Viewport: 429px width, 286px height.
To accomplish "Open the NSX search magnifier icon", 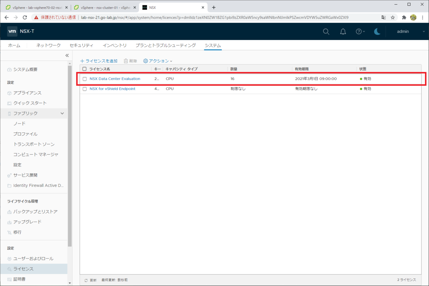I will coord(326,31).
